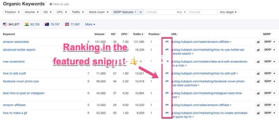Click the How to use help icon

(51, 4)
